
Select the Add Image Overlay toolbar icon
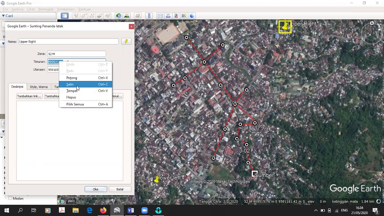(x=100, y=16)
